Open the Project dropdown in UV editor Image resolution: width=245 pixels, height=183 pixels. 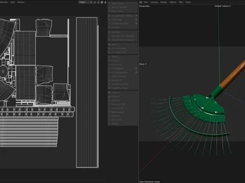coord(85,2)
